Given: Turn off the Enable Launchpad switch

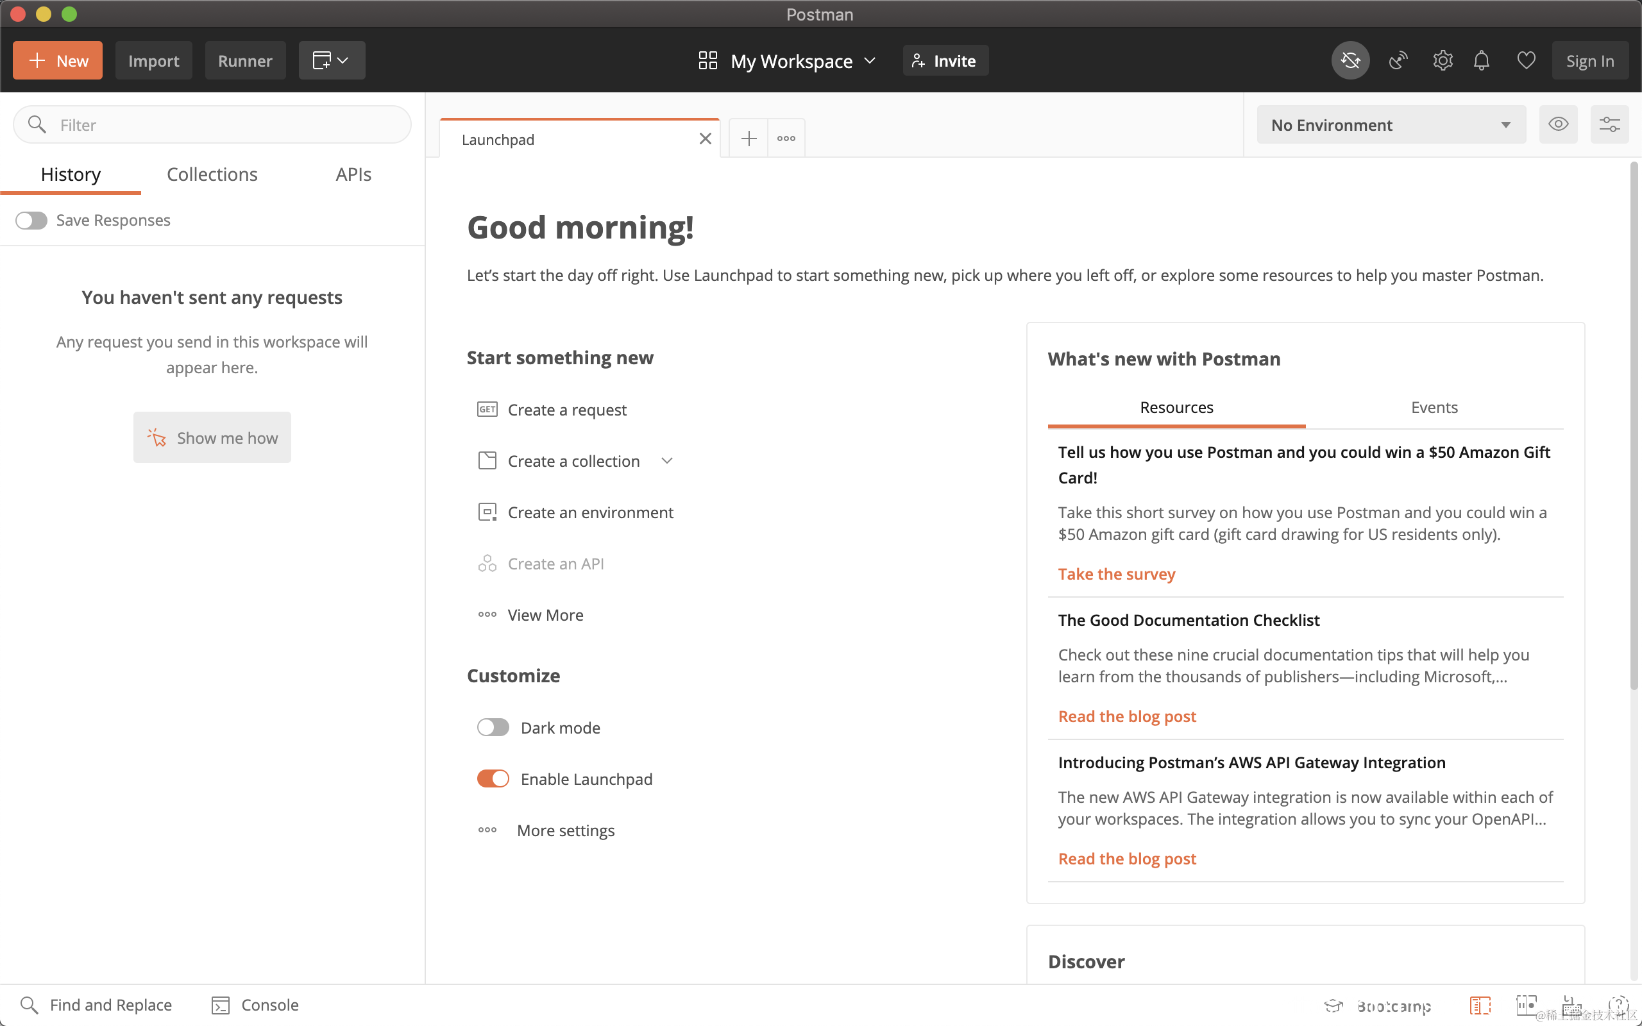Looking at the screenshot, I should [x=493, y=778].
